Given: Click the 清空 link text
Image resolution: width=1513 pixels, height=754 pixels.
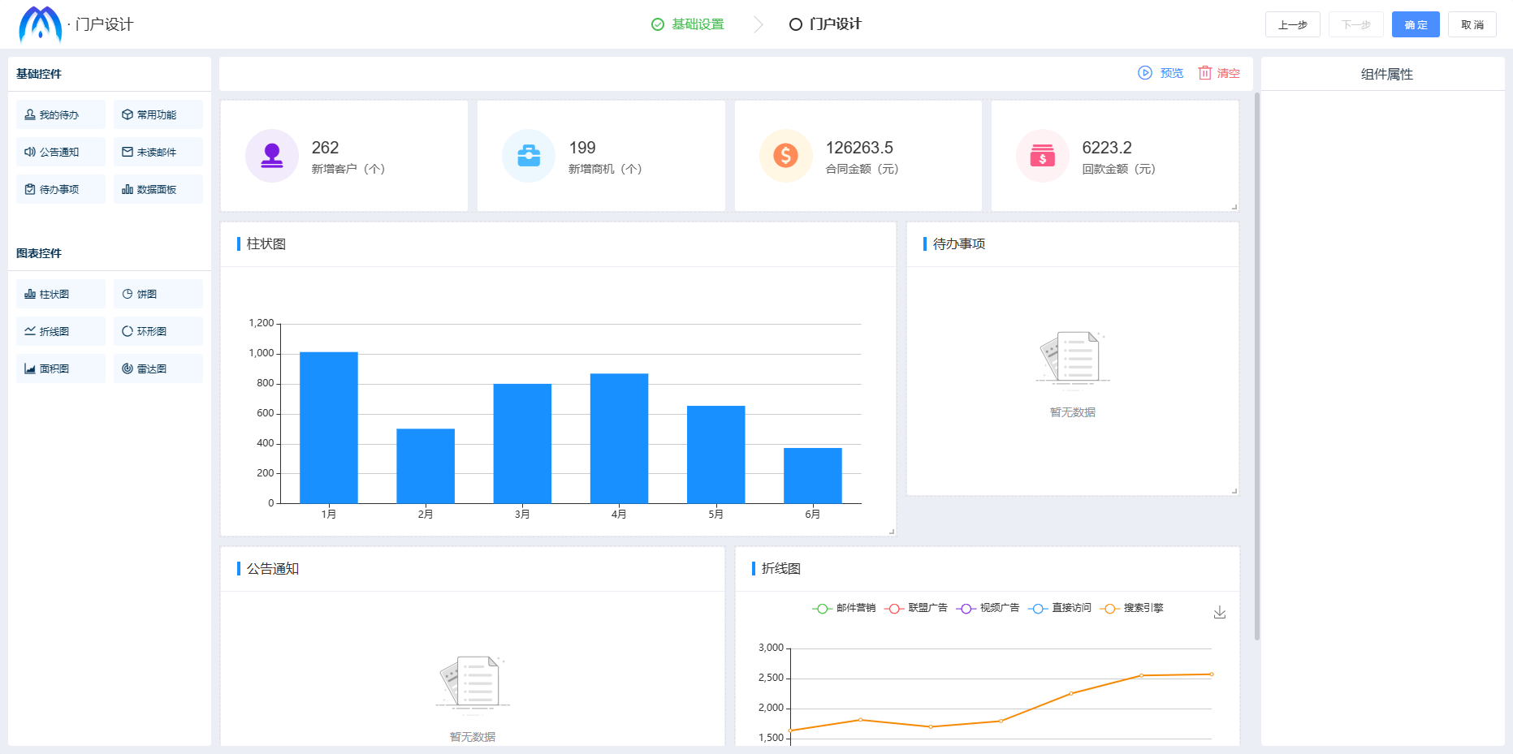Looking at the screenshot, I should pyautogui.click(x=1229, y=73).
